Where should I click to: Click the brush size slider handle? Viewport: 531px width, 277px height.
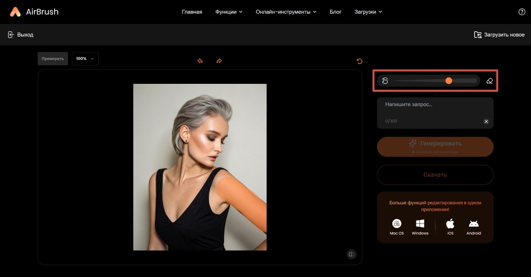click(449, 81)
